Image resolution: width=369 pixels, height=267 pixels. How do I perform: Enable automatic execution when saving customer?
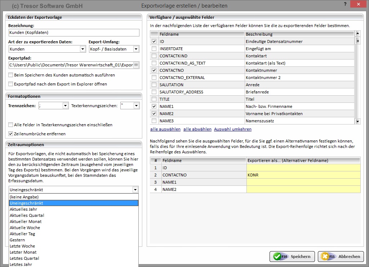(x=11, y=75)
